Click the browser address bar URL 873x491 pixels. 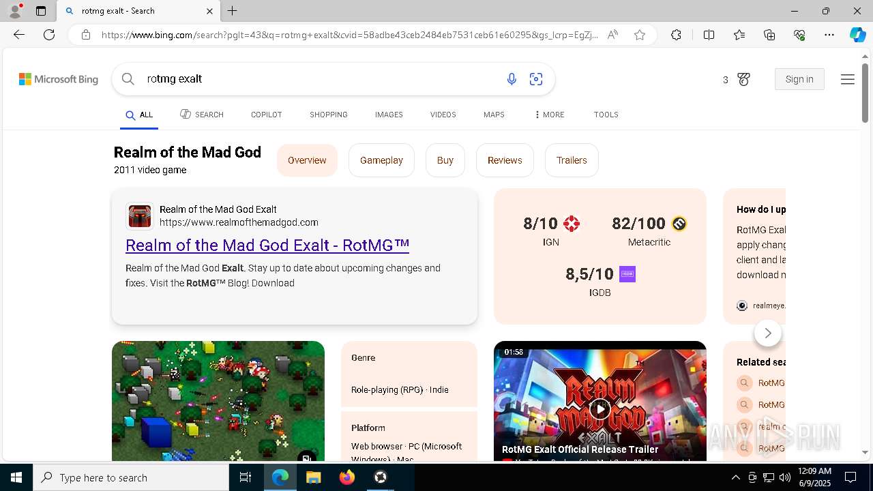tap(349, 35)
